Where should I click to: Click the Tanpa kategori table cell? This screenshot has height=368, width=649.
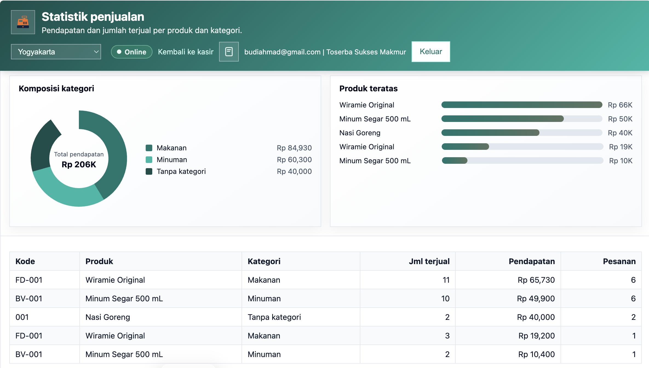coord(301,317)
